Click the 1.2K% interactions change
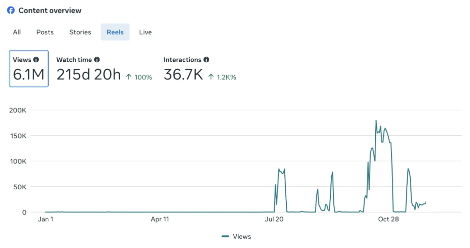This screenshot has width=470, height=248. [226, 77]
